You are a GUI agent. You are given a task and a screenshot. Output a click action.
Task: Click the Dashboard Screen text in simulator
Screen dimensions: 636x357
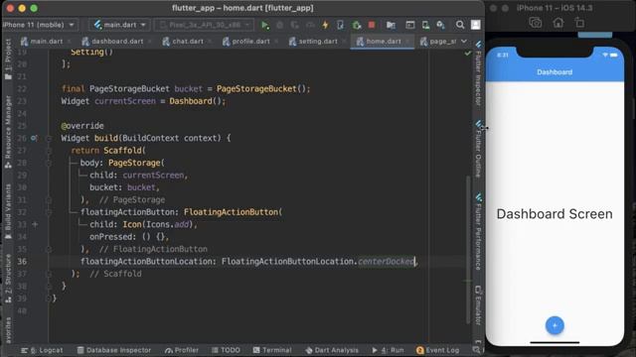coord(555,214)
